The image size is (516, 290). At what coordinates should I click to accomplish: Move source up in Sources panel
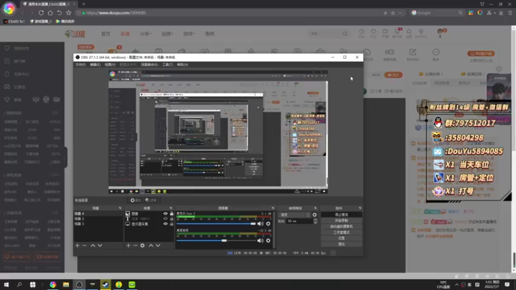[x=151, y=246]
